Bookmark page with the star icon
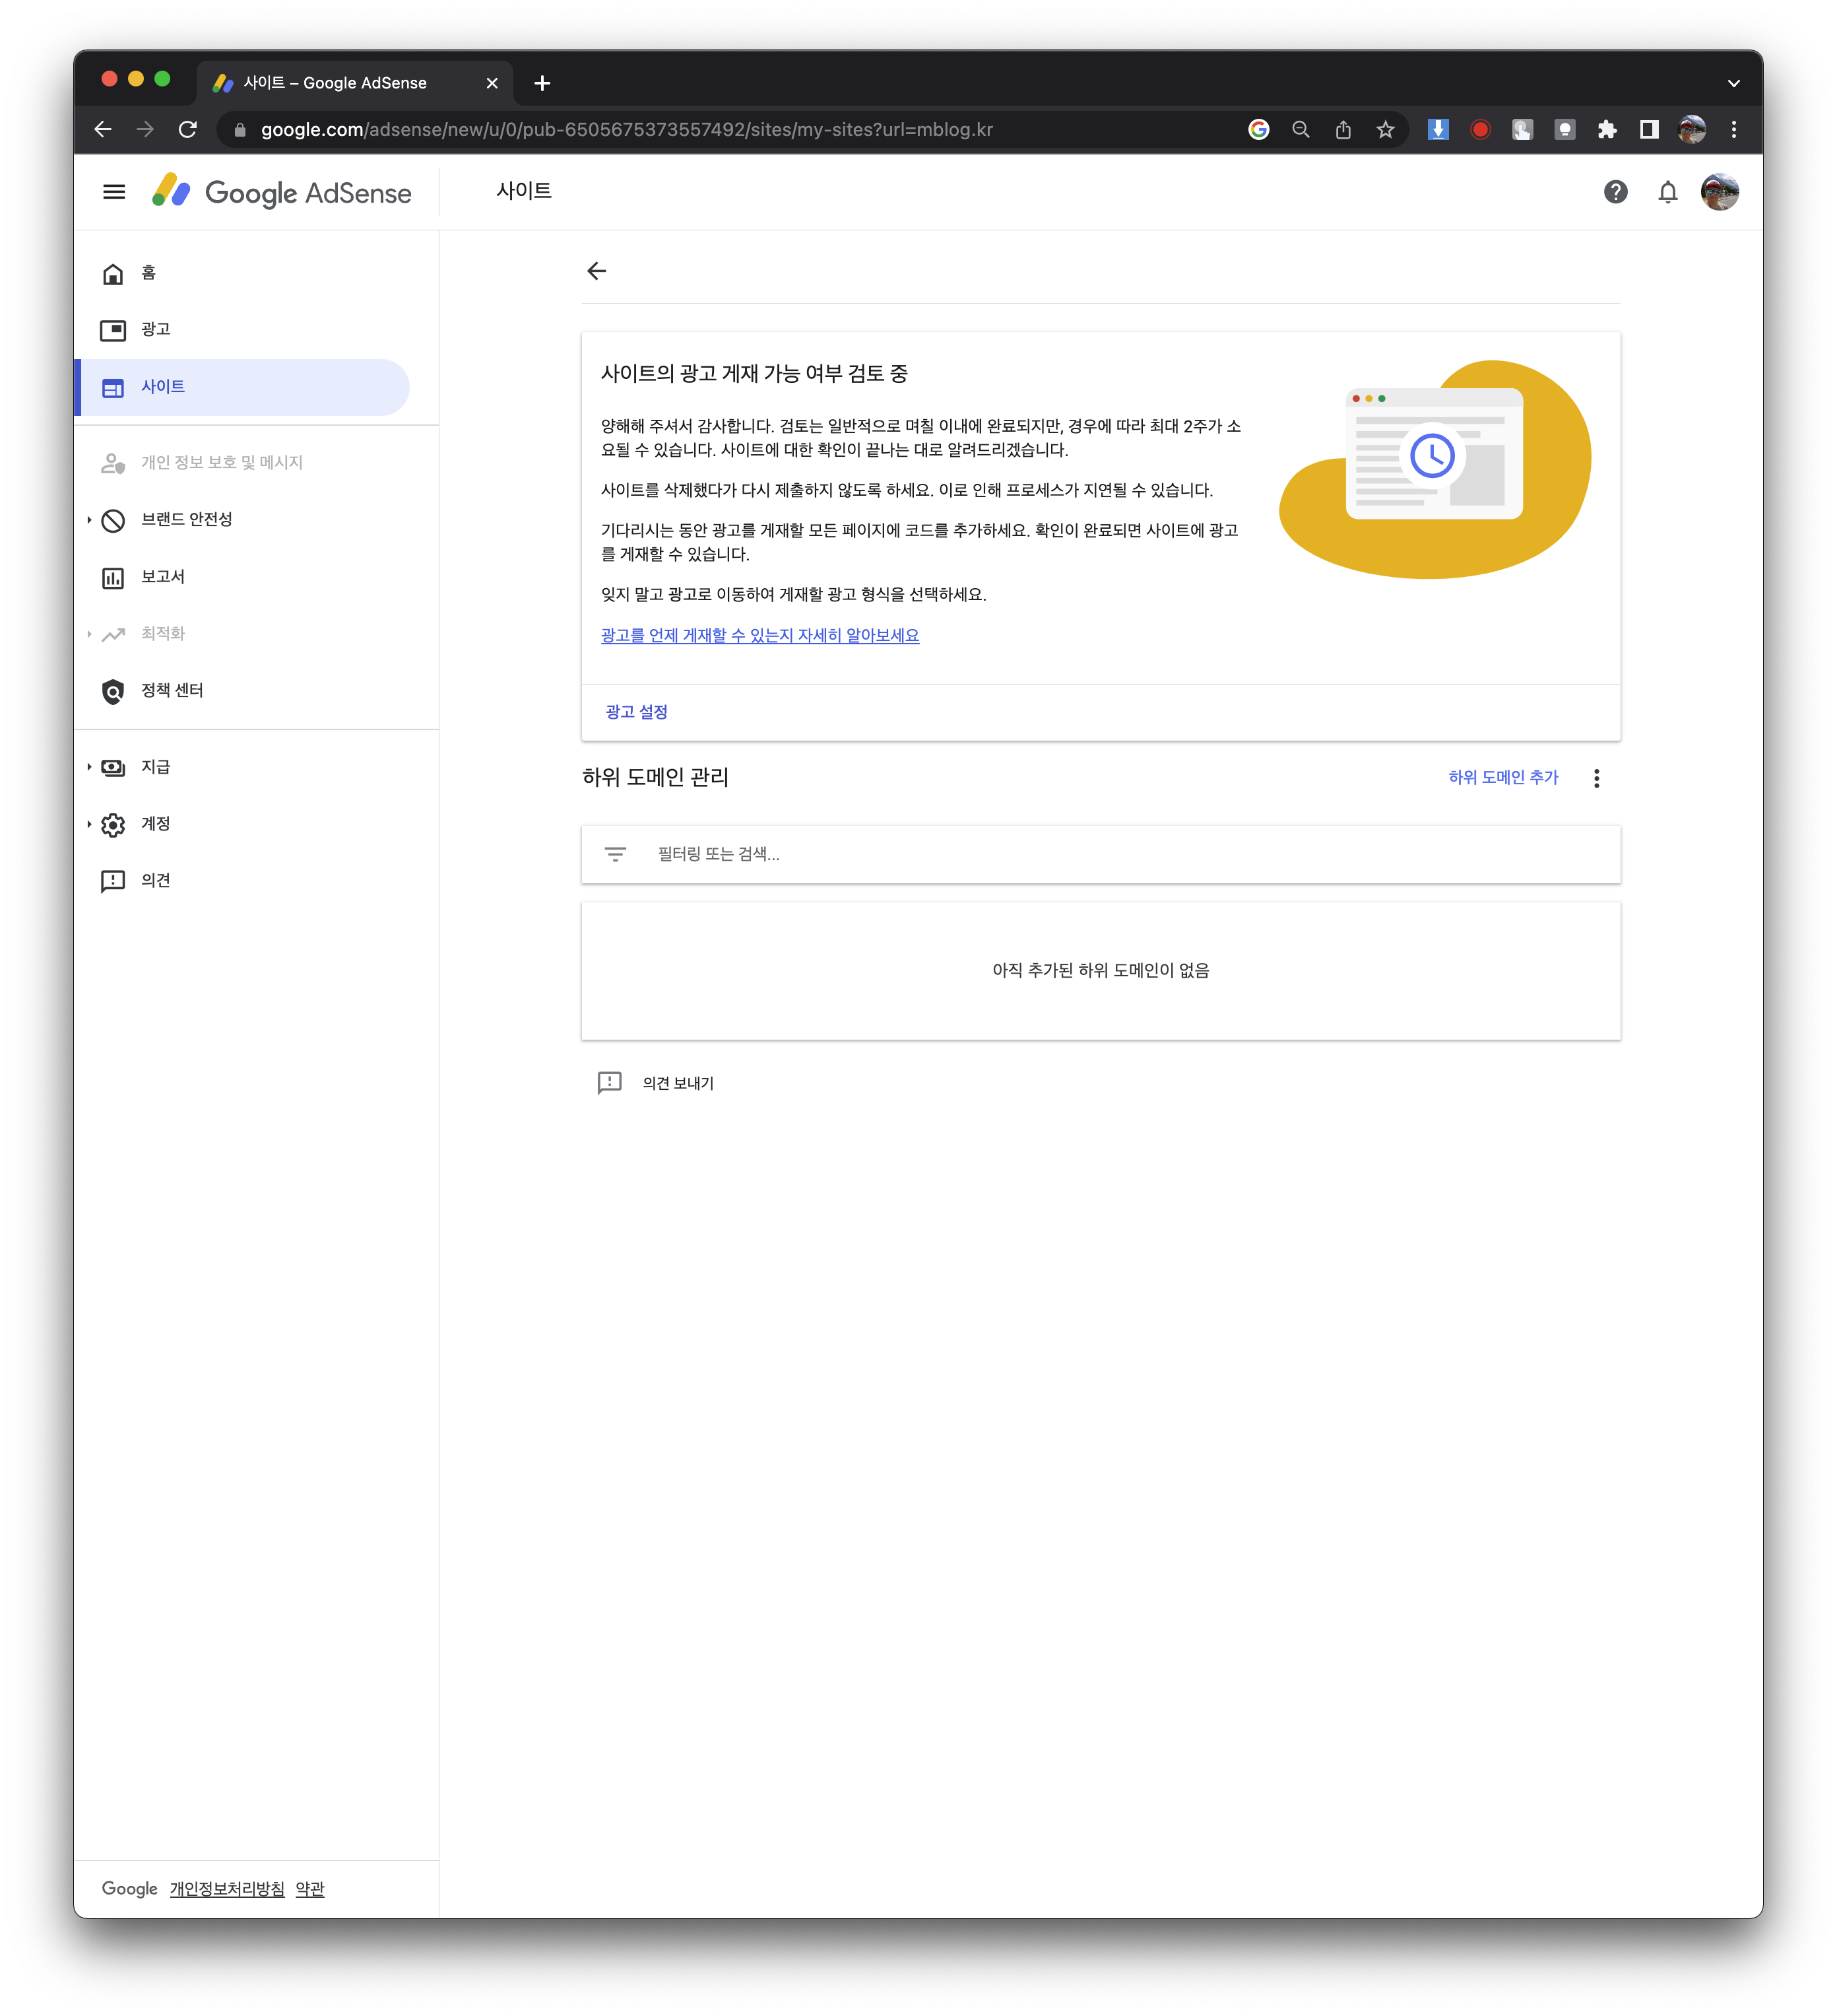This screenshot has width=1837, height=2016. (1385, 130)
